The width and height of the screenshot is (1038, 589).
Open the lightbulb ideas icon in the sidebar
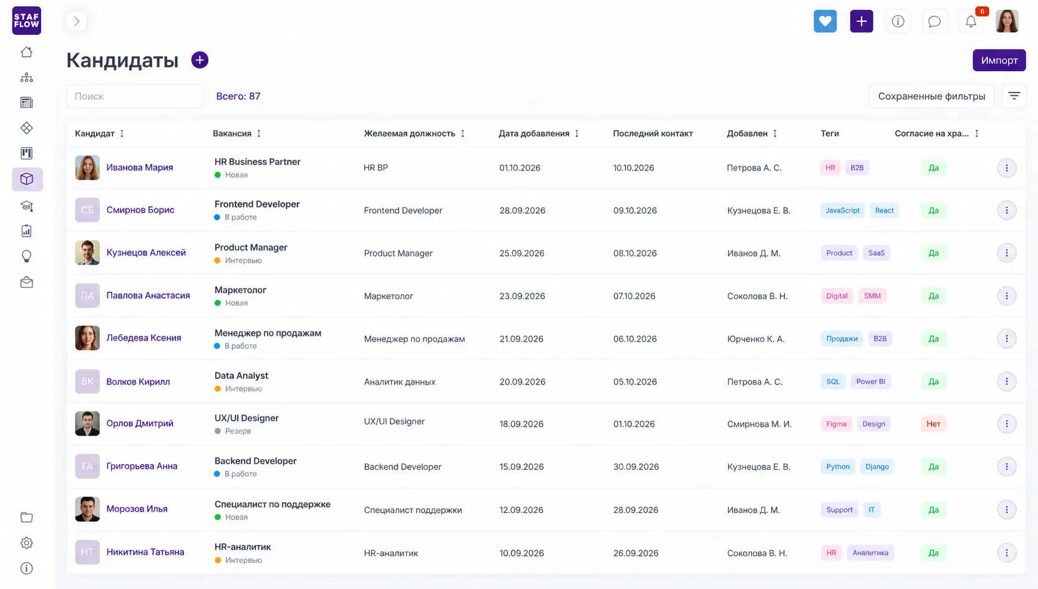click(26, 256)
